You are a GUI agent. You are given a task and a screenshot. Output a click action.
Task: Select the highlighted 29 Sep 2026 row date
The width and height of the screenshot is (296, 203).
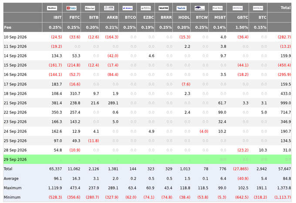coord(15,160)
